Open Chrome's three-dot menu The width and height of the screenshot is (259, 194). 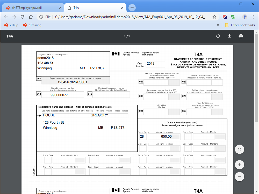253,17
